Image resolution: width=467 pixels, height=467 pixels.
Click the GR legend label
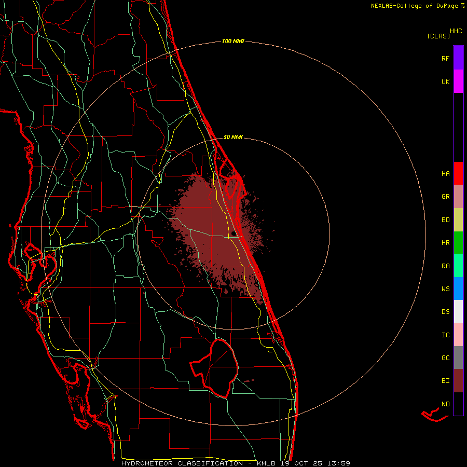coord(445,197)
